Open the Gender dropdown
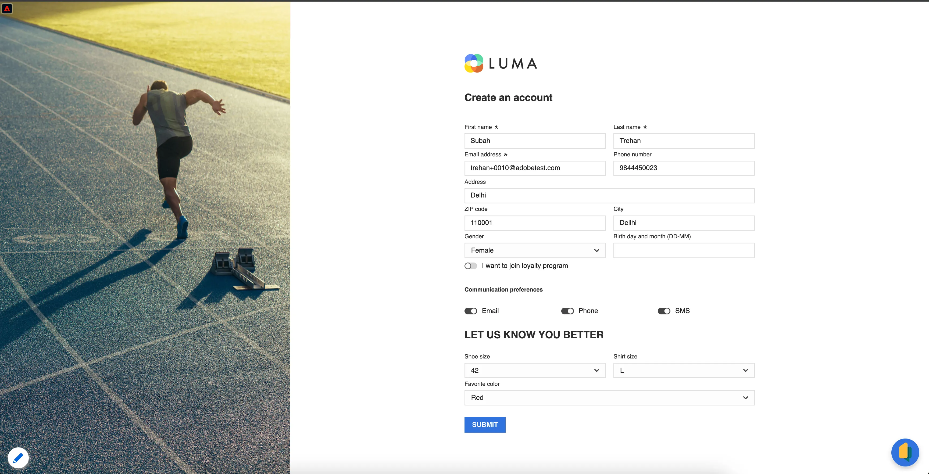929x474 pixels. 535,250
